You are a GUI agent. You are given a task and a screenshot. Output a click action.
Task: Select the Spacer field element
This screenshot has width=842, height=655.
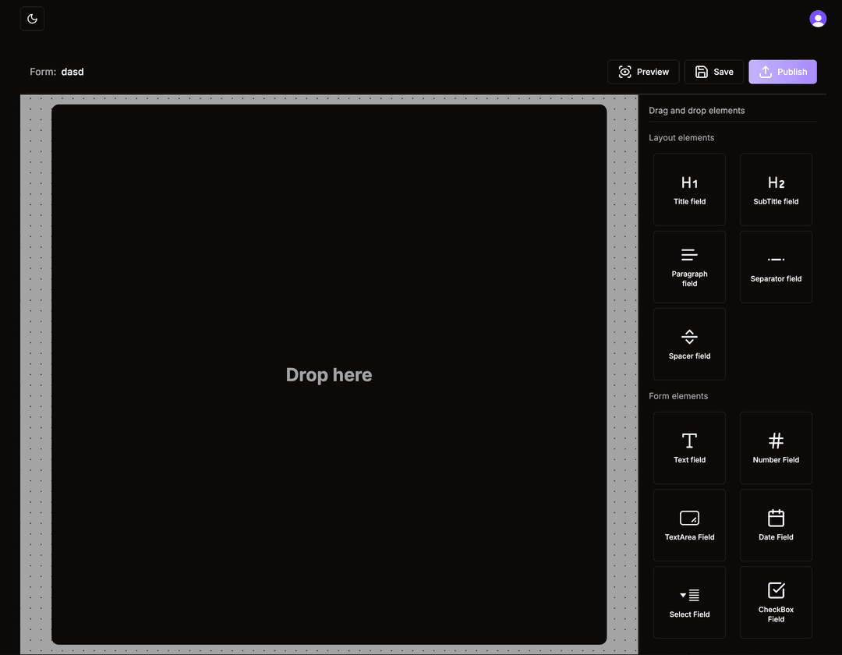(689, 344)
